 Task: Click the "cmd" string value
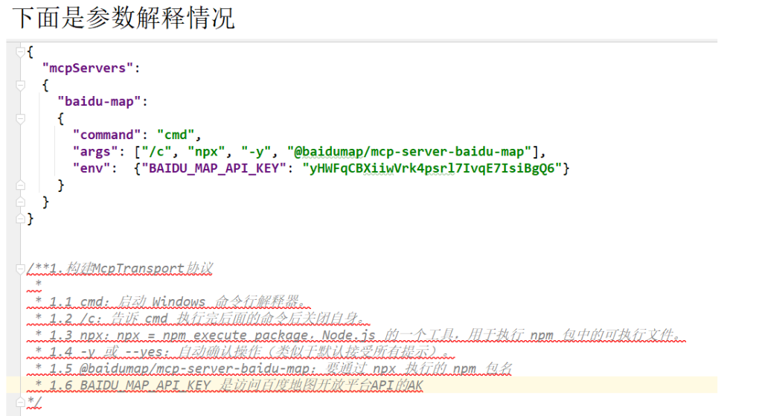pyautogui.click(x=174, y=135)
